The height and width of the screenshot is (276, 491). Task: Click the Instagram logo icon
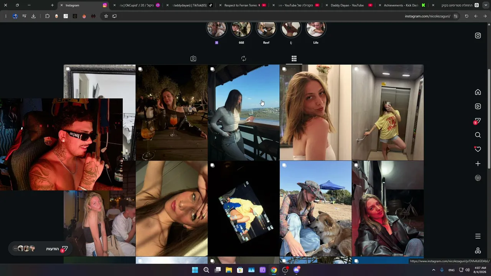tap(478, 36)
